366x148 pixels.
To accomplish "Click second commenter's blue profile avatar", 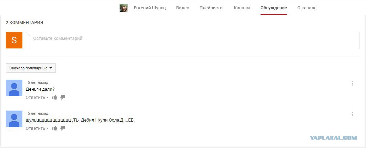I will tap(14, 119).
